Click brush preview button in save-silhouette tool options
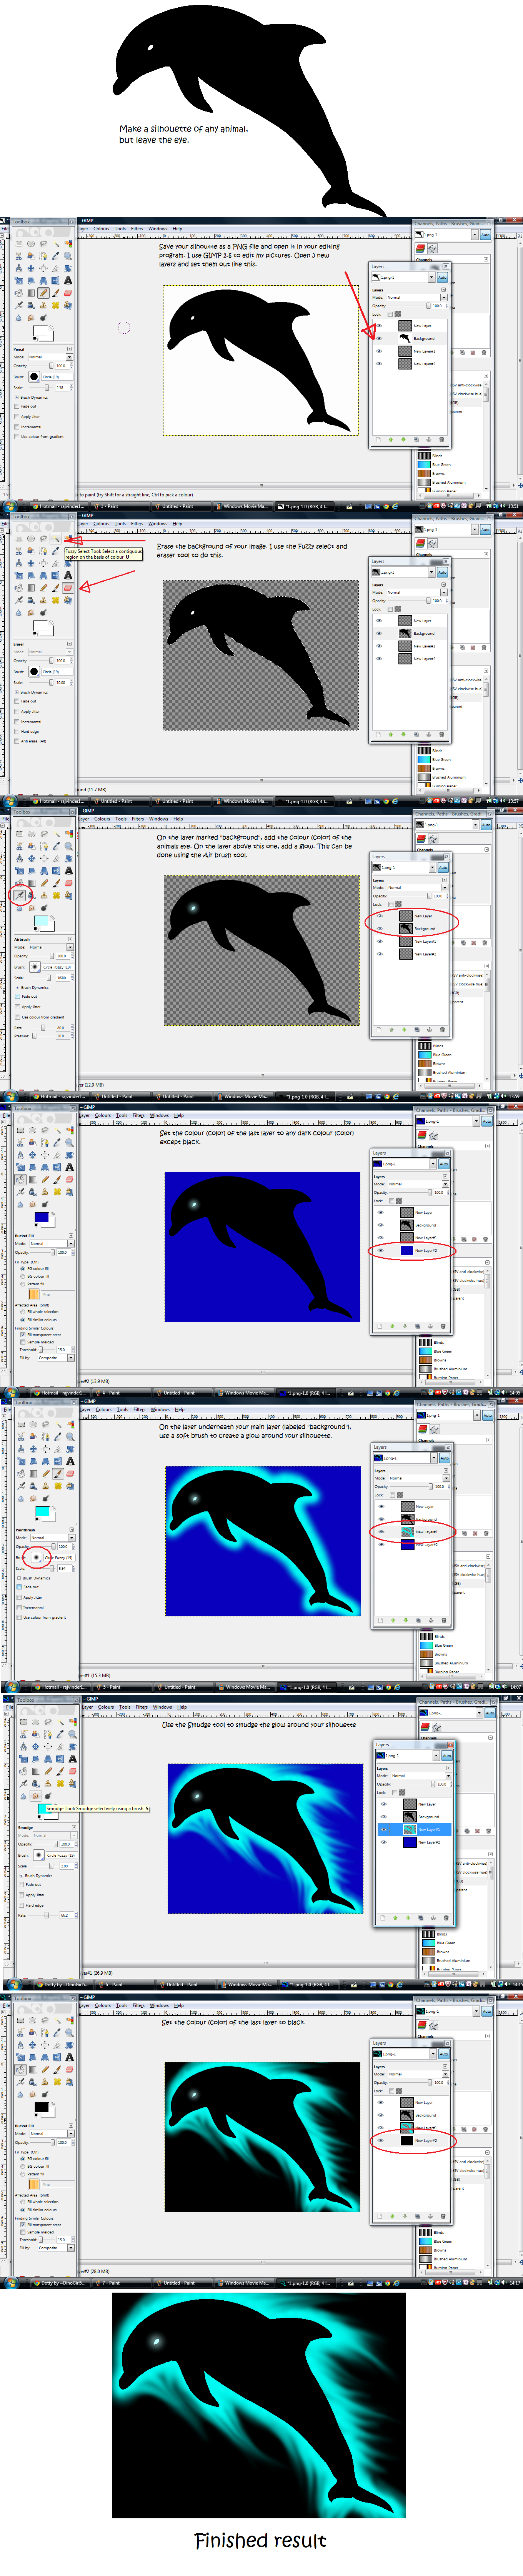523x2576 pixels. (34, 377)
